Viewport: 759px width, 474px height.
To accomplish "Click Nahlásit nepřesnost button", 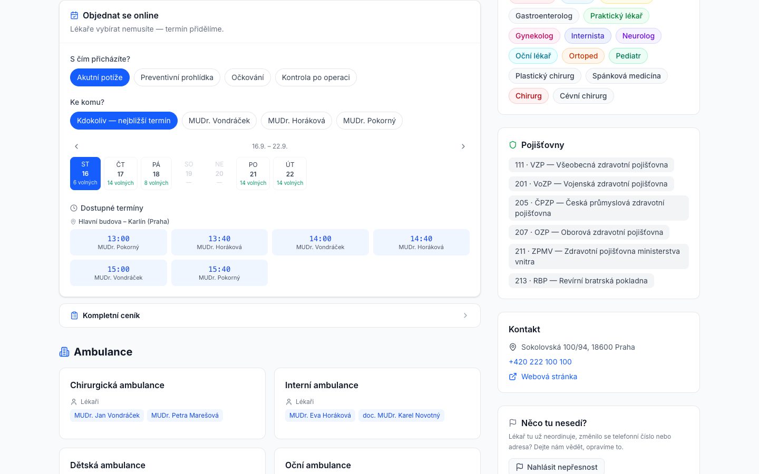I will (x=557, y=467).
